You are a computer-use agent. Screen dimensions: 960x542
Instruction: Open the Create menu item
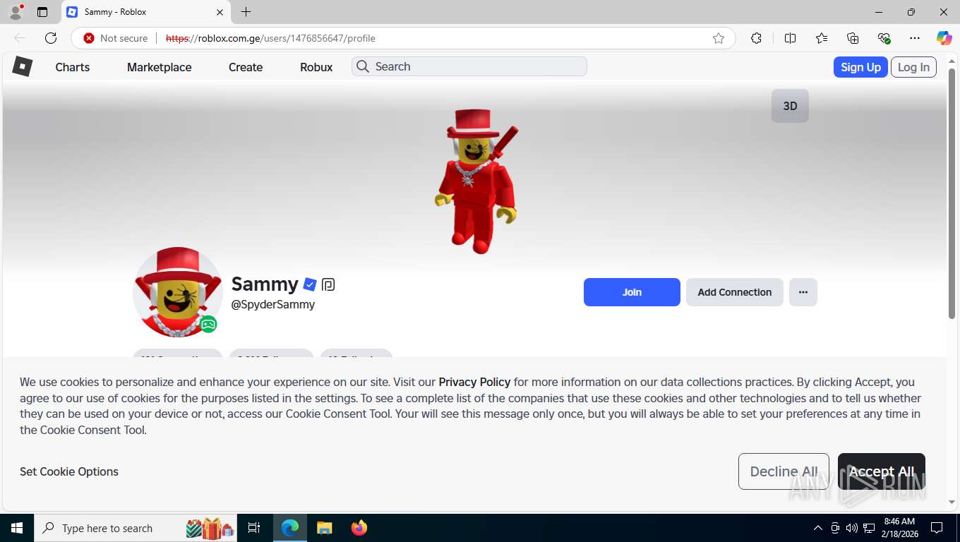[246, 67]
